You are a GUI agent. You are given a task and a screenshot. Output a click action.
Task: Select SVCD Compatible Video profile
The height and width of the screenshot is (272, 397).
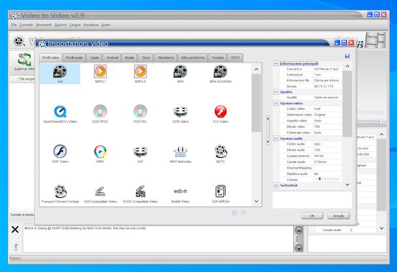click(141, 193)
